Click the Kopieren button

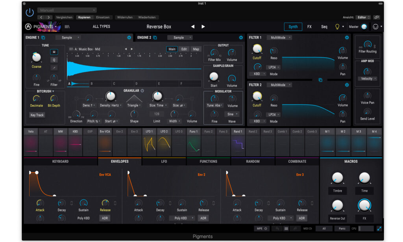84,17
